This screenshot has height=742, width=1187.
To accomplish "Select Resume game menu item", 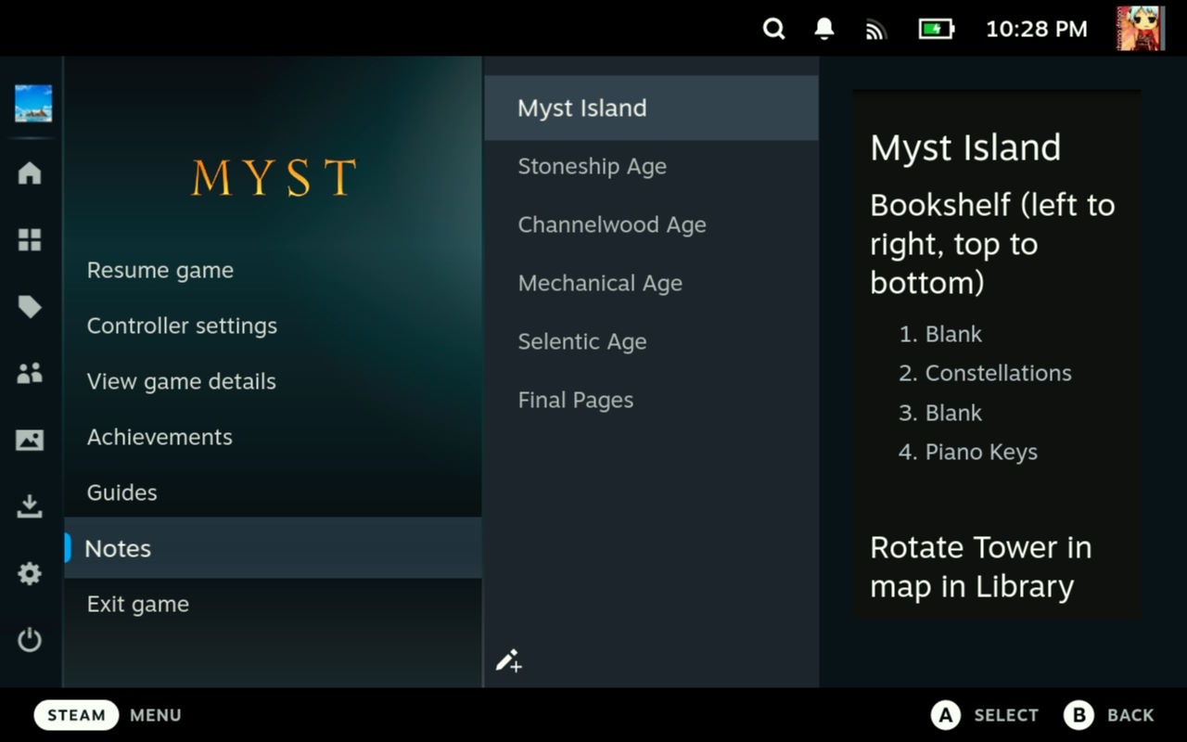I will tap(273, 270).
